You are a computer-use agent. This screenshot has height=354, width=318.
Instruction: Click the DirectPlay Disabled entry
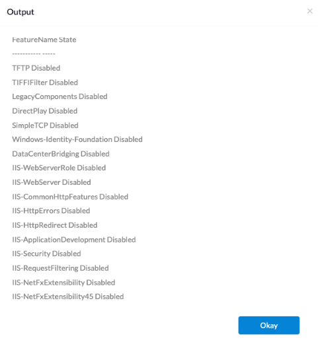point(45,111)
